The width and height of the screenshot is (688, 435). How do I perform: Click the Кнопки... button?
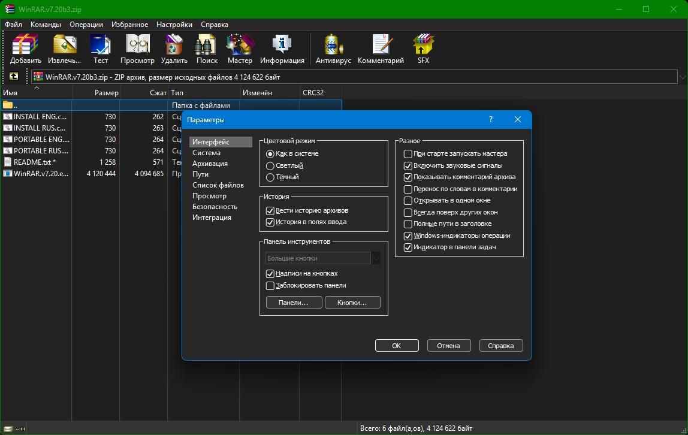click(352, 303)
